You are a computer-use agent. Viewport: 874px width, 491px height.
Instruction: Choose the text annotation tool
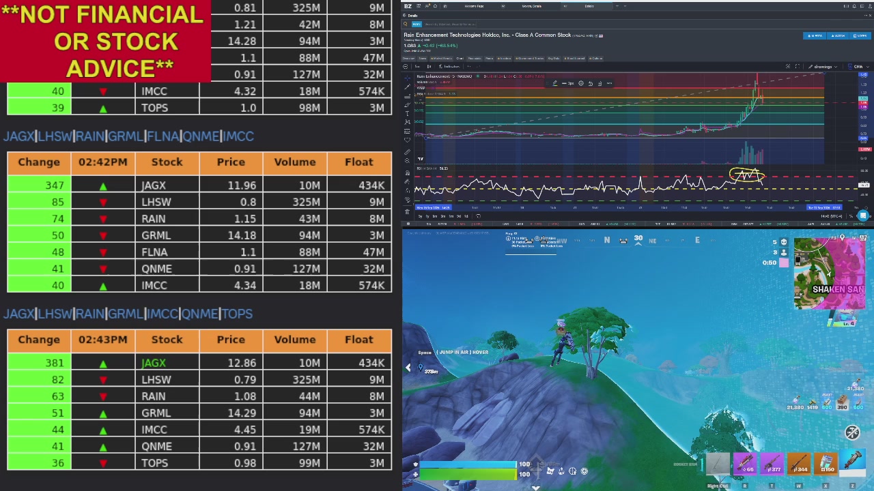coord(407,114)
